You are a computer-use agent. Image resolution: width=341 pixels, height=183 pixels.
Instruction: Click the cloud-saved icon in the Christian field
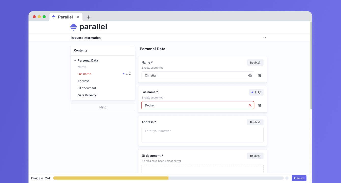click(x=250, y=75)
